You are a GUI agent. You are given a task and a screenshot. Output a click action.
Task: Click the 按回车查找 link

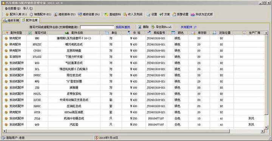[x=123, y=27]
